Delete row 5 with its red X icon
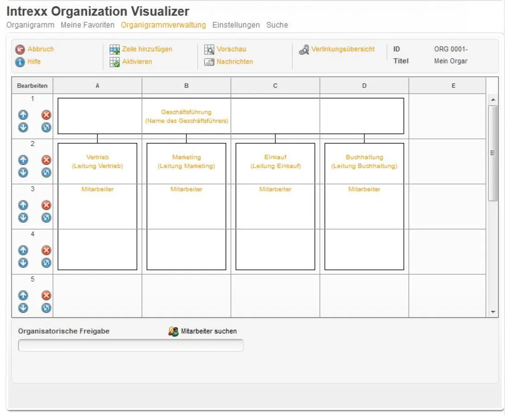Viewport: 505px width, 415px height. (x=46, y=295)
